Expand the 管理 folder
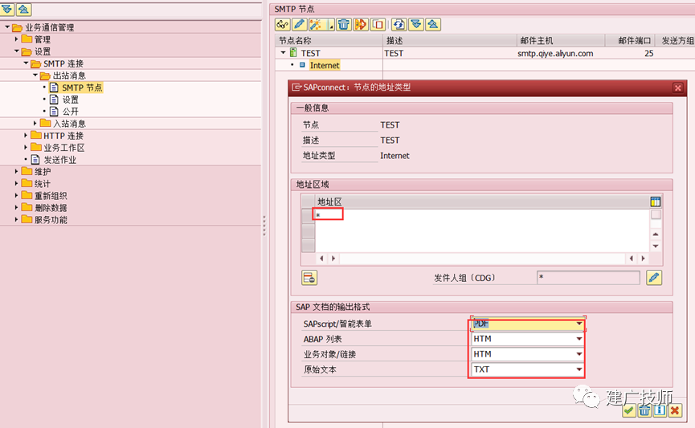This screenshot has height=428, width=695. [16, 39]
